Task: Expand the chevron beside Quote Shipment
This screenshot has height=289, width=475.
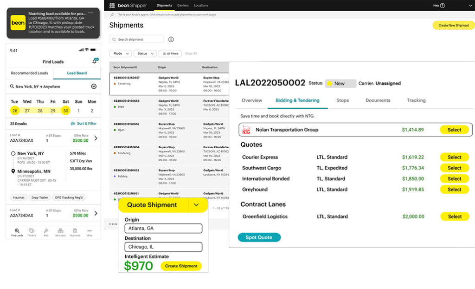Action: pos(196,205)
